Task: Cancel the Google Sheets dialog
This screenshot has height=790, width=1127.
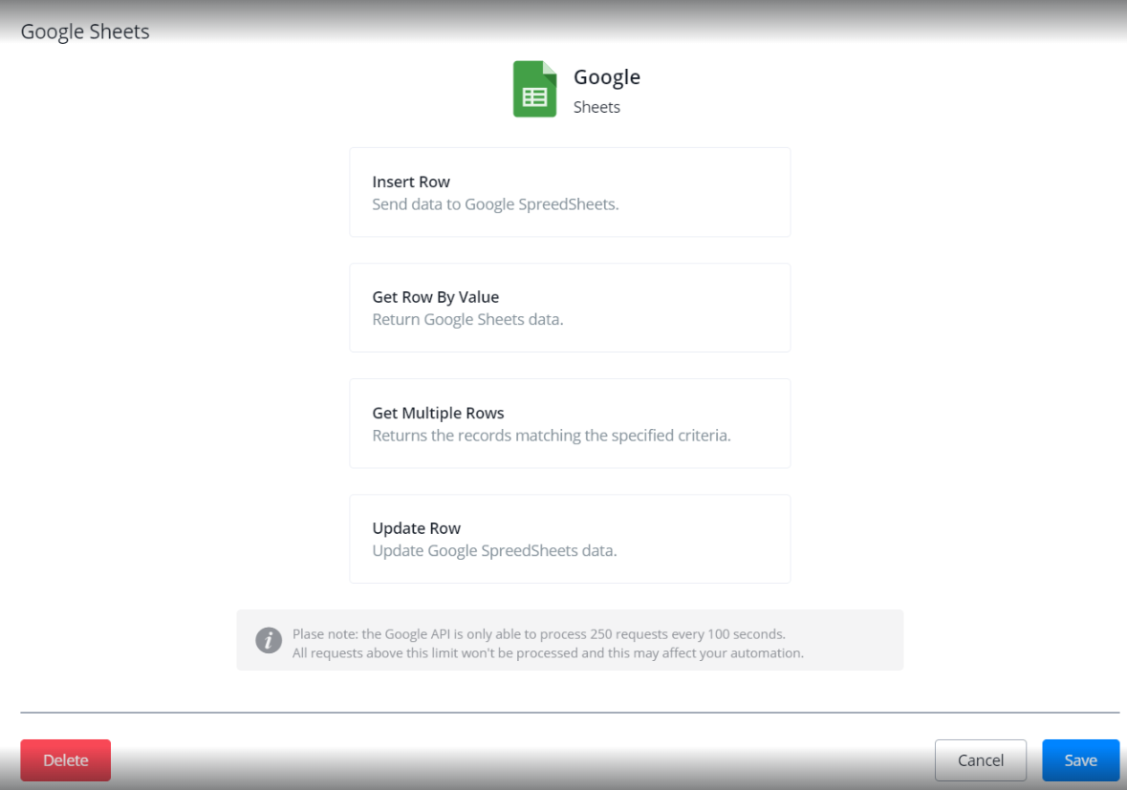Action: [x=980, y=760]
